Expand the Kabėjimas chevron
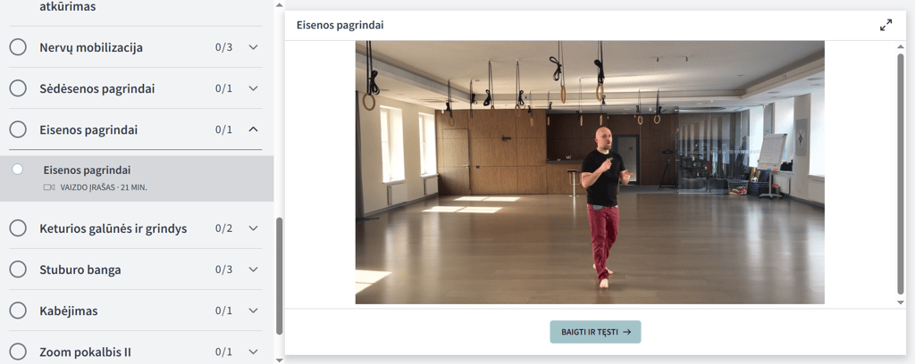 tap(253, 310)
